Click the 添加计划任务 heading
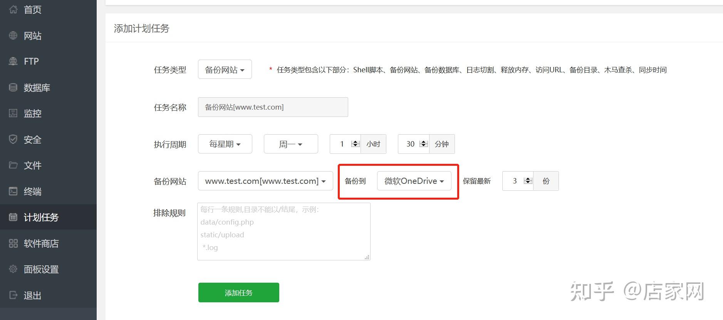Image resolution: width=723 pixels, height=320 pixels. click(x=142, y=28)
